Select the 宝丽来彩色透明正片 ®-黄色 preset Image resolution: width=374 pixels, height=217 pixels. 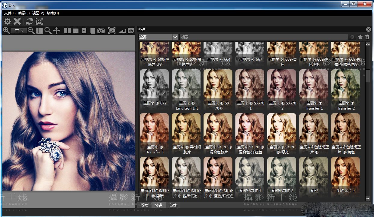[346, 134]
